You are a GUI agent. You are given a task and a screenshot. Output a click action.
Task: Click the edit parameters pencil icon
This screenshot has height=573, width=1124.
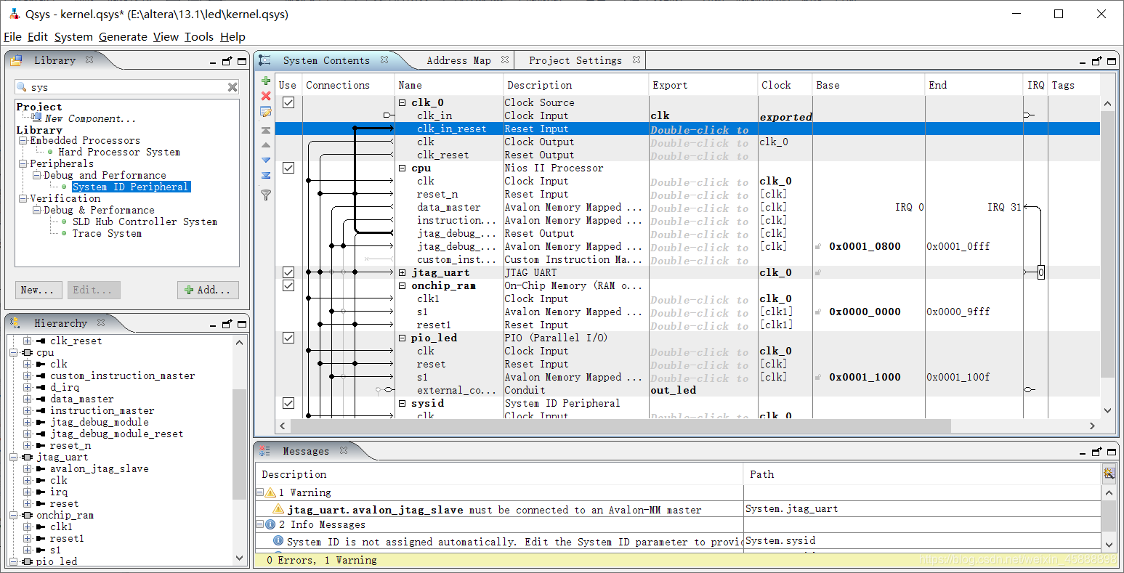point(266,112)
